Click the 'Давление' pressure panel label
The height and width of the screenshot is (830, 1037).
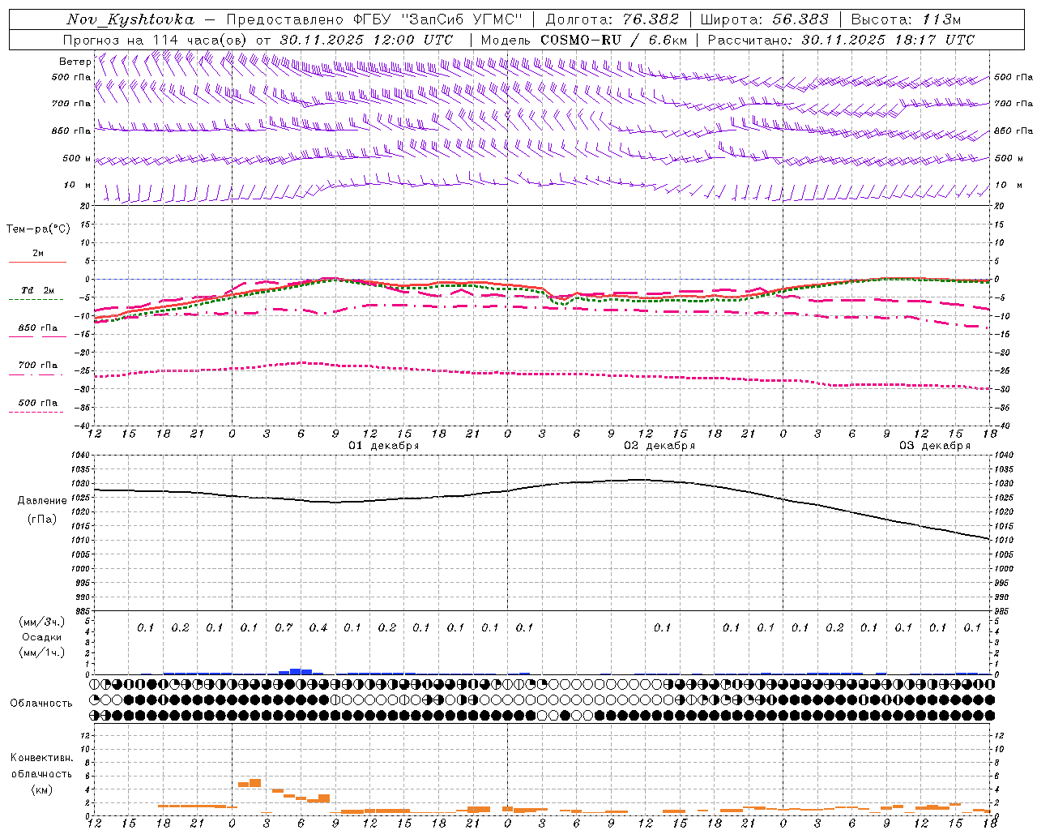[x=42, y=501]
